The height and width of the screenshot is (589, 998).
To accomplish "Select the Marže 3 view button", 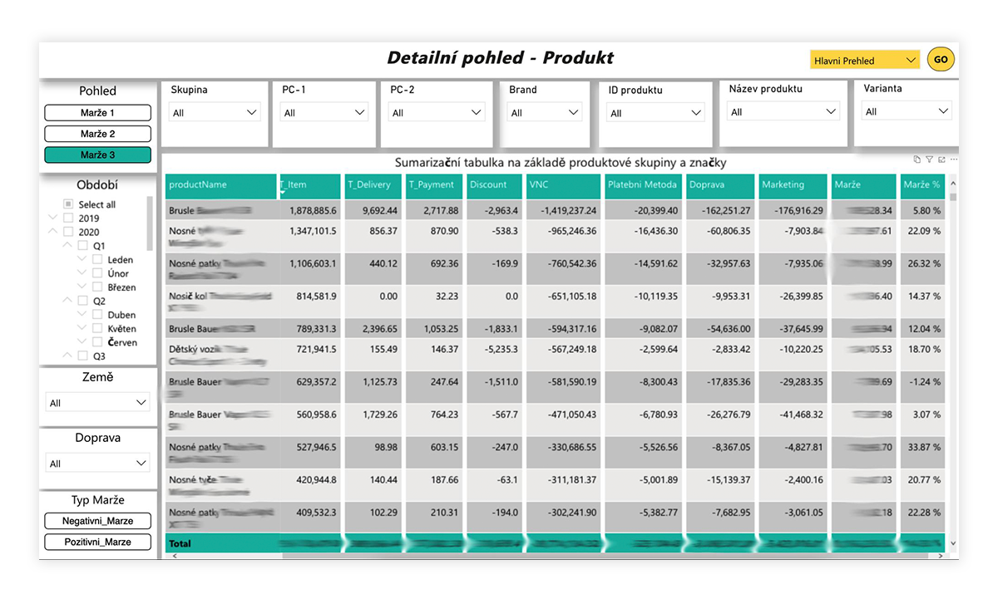I will pos(97,155).
